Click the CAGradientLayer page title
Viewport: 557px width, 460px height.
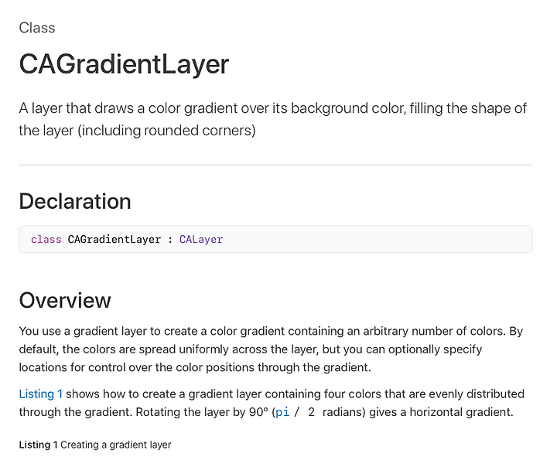(124, 64)
